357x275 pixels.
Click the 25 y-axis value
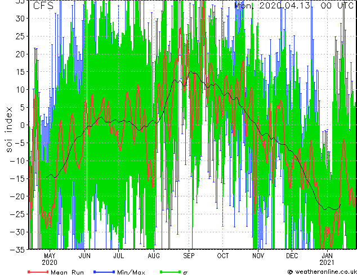[21, 36]
